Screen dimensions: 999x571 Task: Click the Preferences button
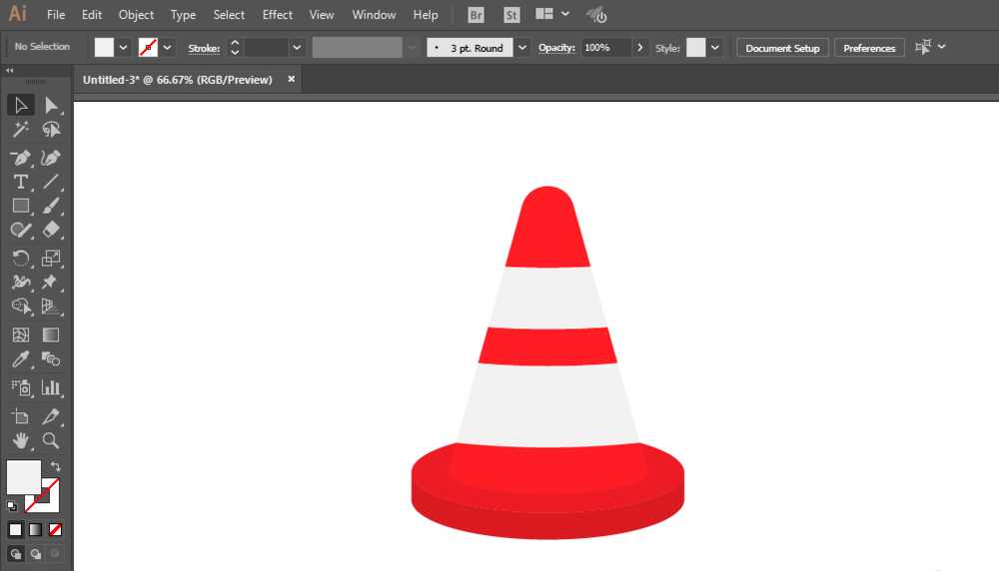tap(869, 48)
